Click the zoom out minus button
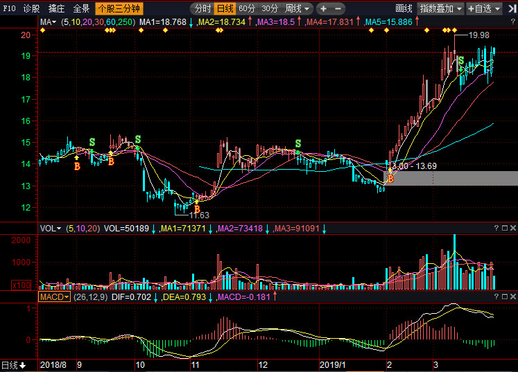Image resolution: width=518 pixels, height=372 pixels. pos(338,9)
